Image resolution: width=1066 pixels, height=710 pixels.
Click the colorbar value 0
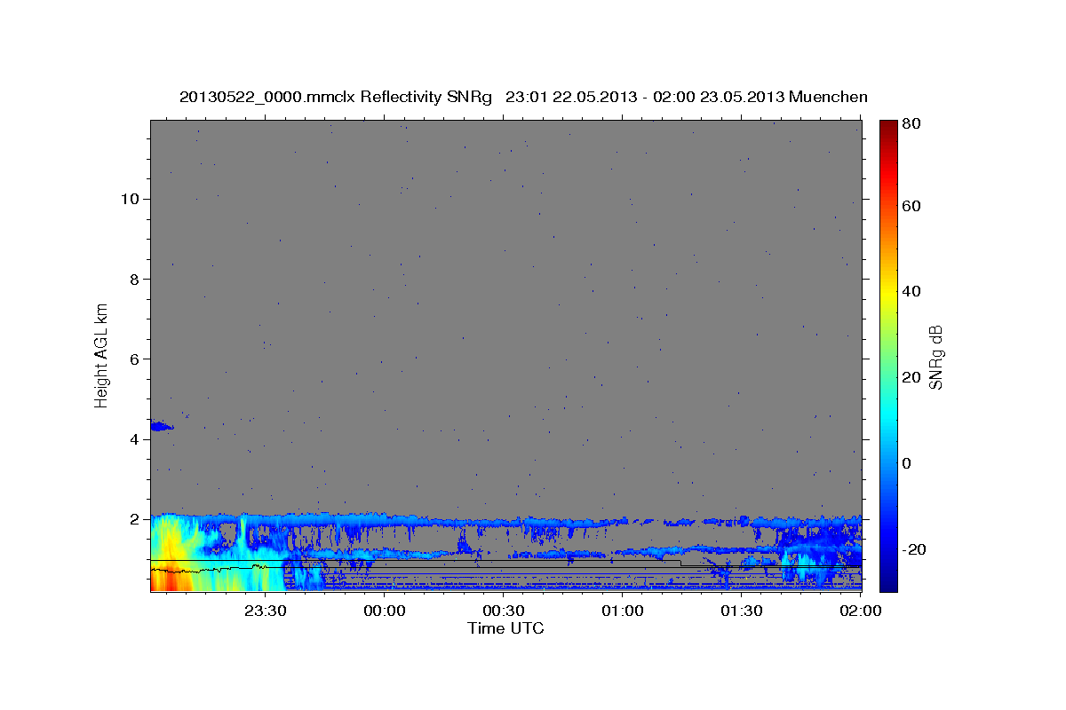click(906, 463)
